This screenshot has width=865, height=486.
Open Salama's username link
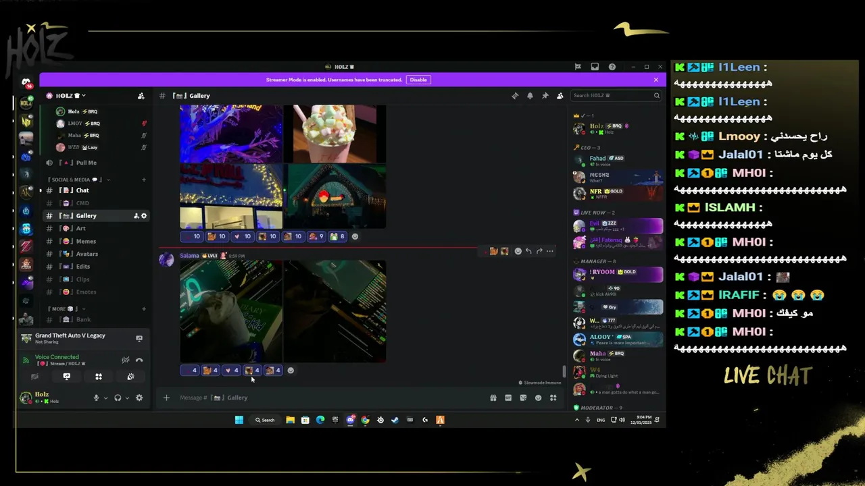coord(189,256)
